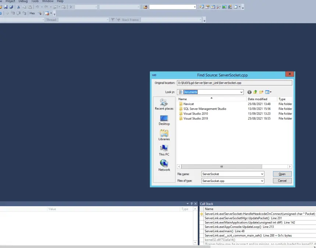Open the bottom panel window position dropdown
This screenshot has height=248, width=316.
(x=187, y=204)
